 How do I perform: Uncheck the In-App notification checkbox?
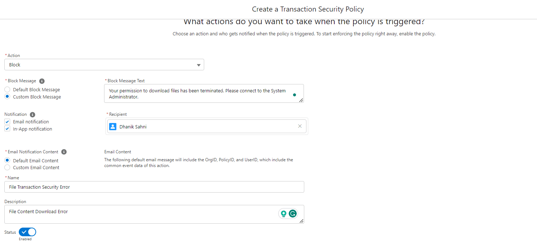pyautogui.click(x=7, y=129)
